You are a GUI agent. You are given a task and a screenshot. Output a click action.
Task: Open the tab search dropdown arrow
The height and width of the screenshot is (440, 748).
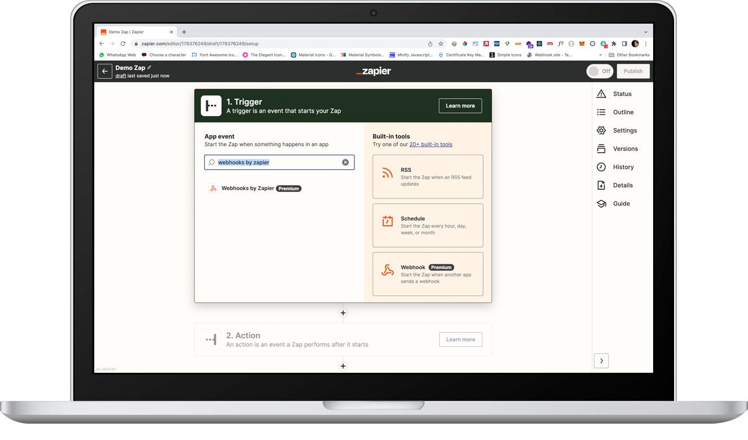pos(646,32)
